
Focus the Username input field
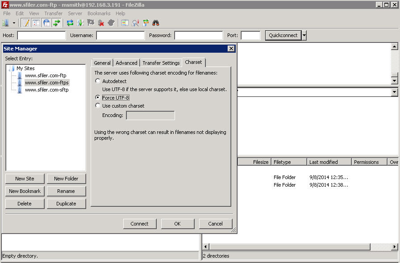pyautogui.click(x=121, y=35)
